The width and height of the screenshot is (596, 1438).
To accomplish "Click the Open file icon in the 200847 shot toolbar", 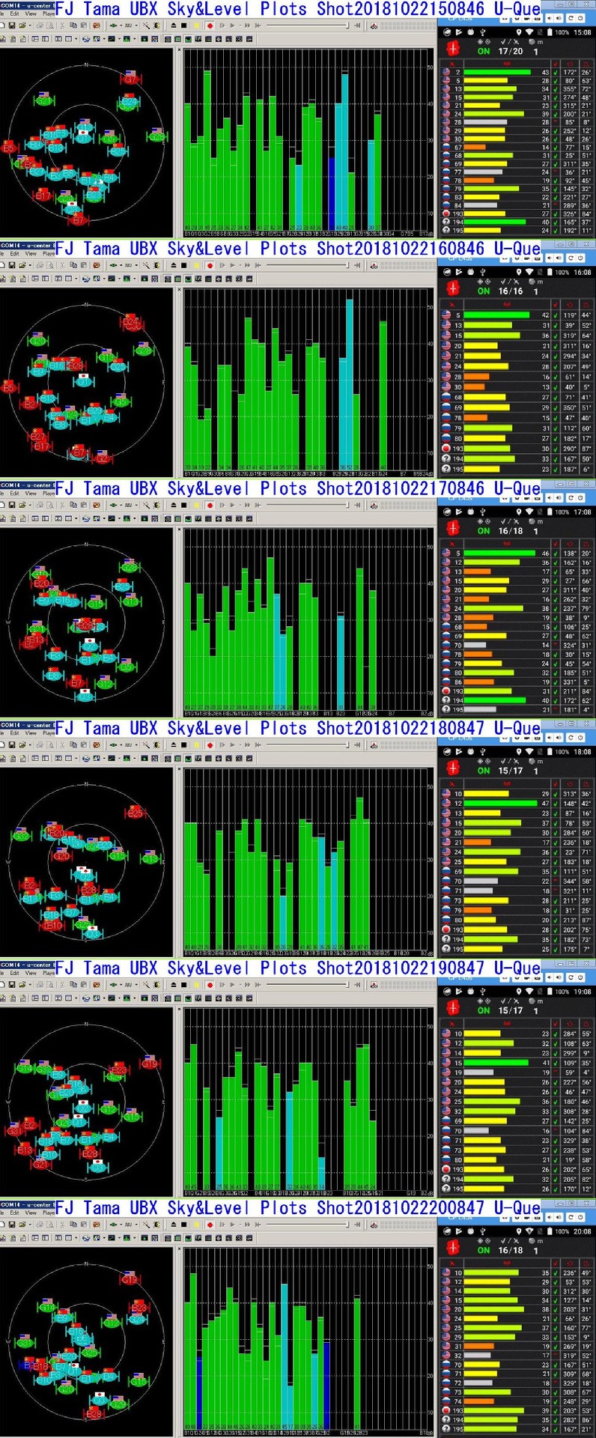I will [22, 1225].
